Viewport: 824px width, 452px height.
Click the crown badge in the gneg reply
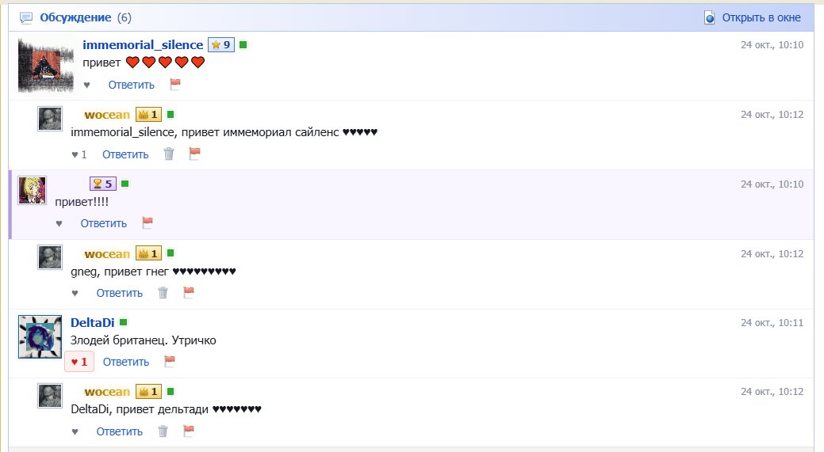[148, 254]
